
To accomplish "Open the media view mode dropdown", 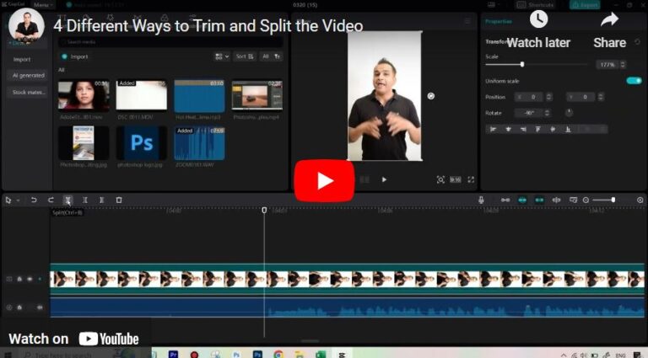I will (222, 56).
